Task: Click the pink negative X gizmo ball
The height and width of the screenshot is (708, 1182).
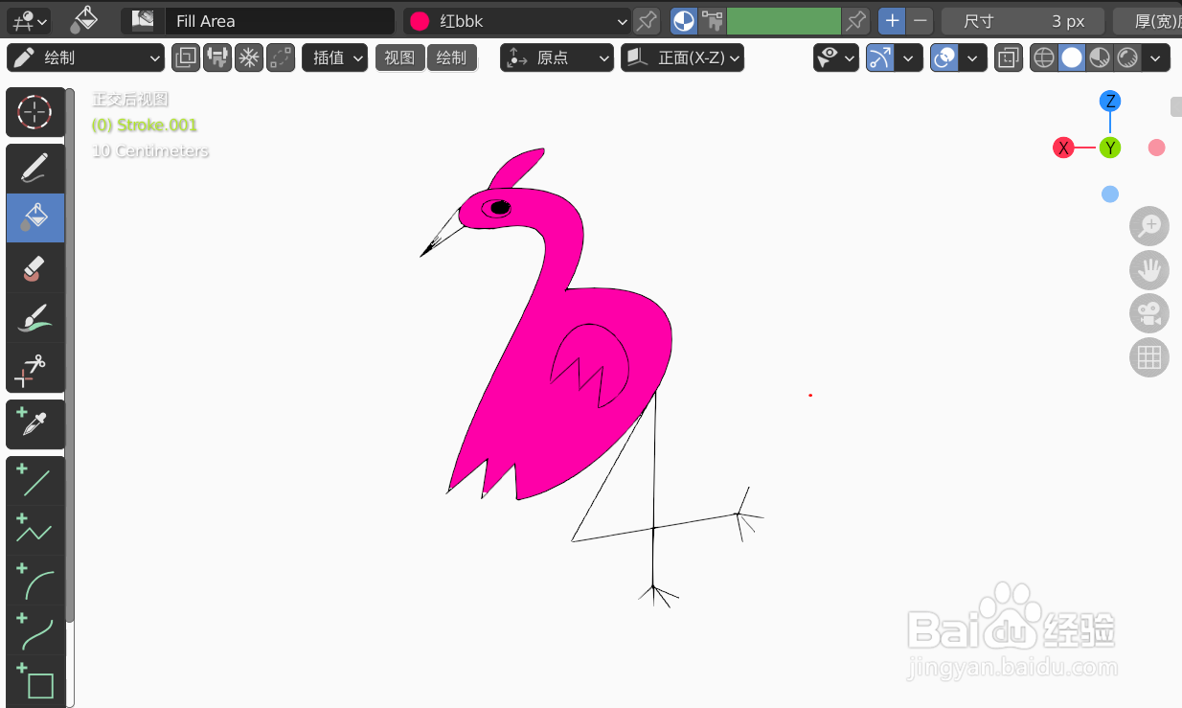Action: (x=1157, y=148)
